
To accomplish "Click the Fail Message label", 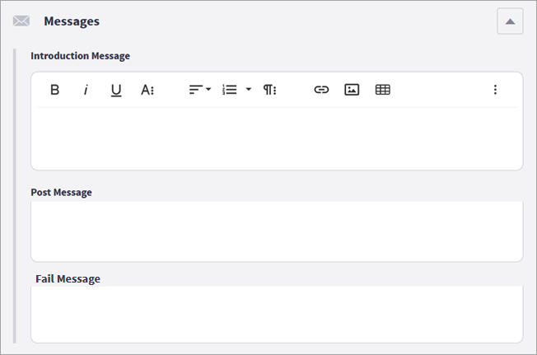I will [x=68, y=279].
